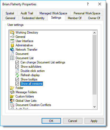Open the Managed WorkSpace tab
Screen dimensions: 110x130
coord(53,13)
